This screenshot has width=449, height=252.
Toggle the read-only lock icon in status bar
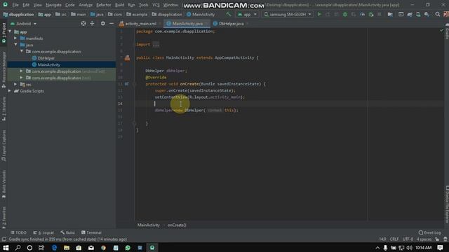pyautogui.click(x=437, y=239)
